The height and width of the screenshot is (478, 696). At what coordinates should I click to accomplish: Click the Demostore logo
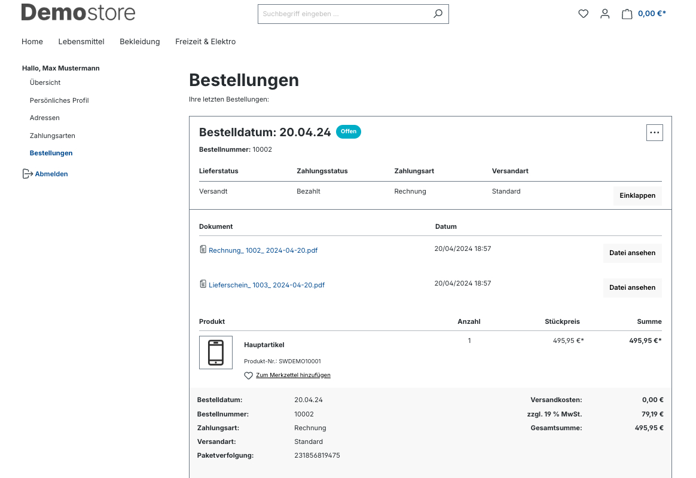[x=78, y=13]
